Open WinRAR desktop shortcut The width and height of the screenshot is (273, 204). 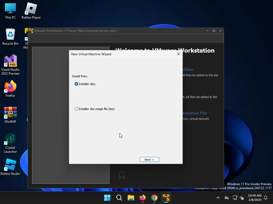pos(10,115)
